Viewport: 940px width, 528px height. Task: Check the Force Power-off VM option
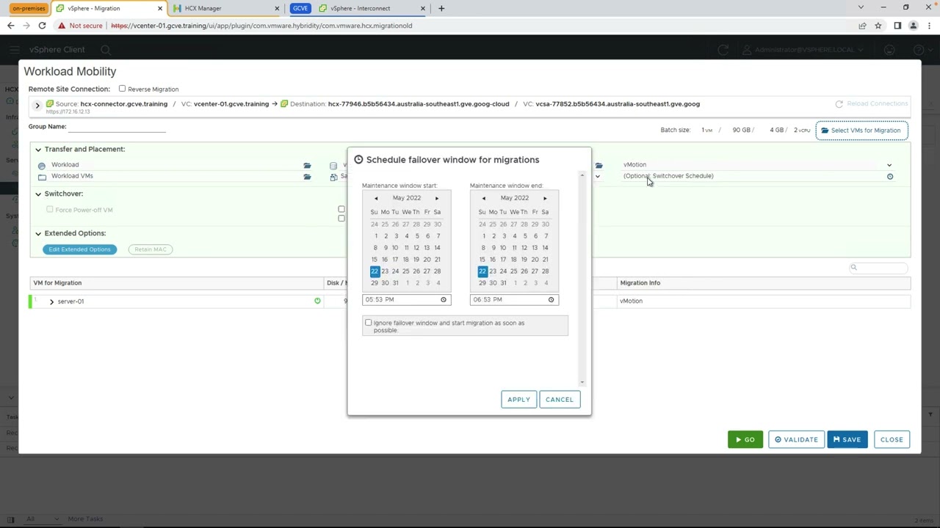pyautogui.click(x=49, y=210)
